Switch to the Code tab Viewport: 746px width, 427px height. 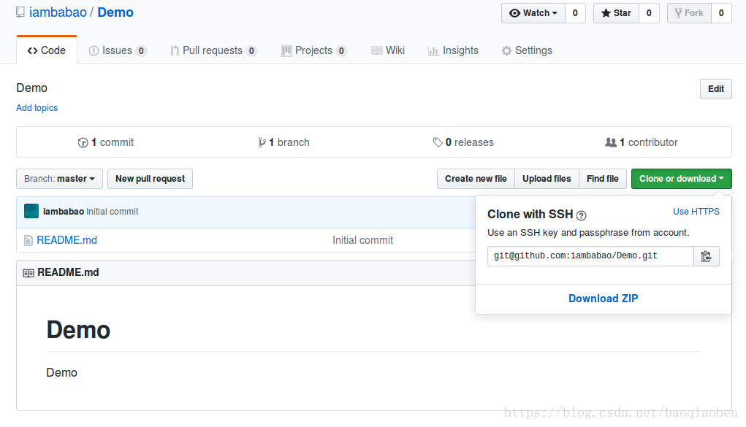point(47,50)
